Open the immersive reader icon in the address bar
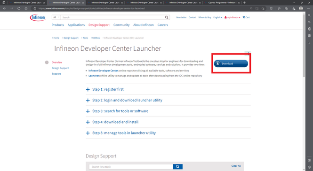This screenshot has height=171, width=313. [257, 8]
